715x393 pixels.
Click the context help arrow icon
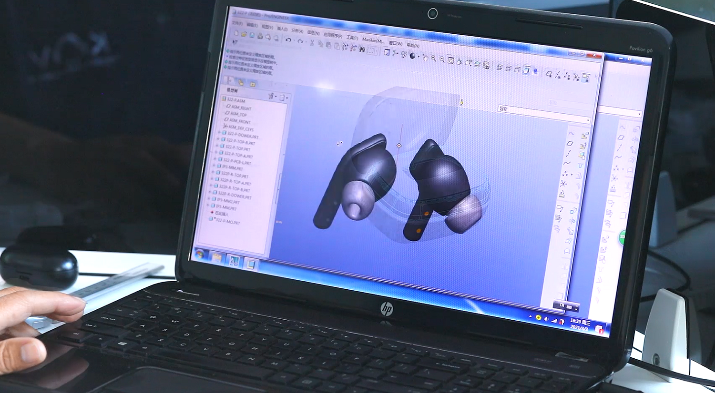click(235, 42)
